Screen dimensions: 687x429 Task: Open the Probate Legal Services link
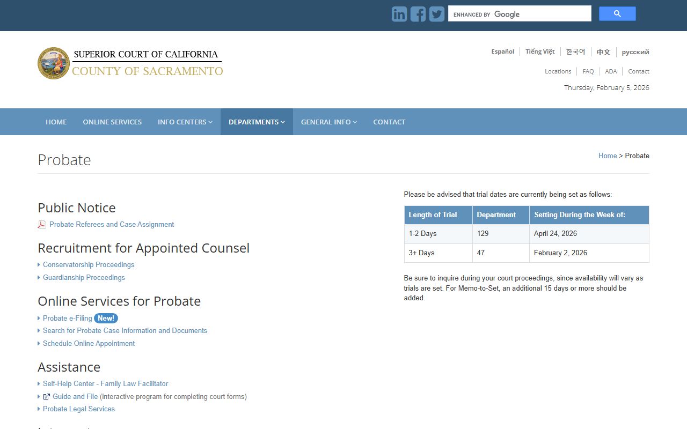click(x=79, y=409)
